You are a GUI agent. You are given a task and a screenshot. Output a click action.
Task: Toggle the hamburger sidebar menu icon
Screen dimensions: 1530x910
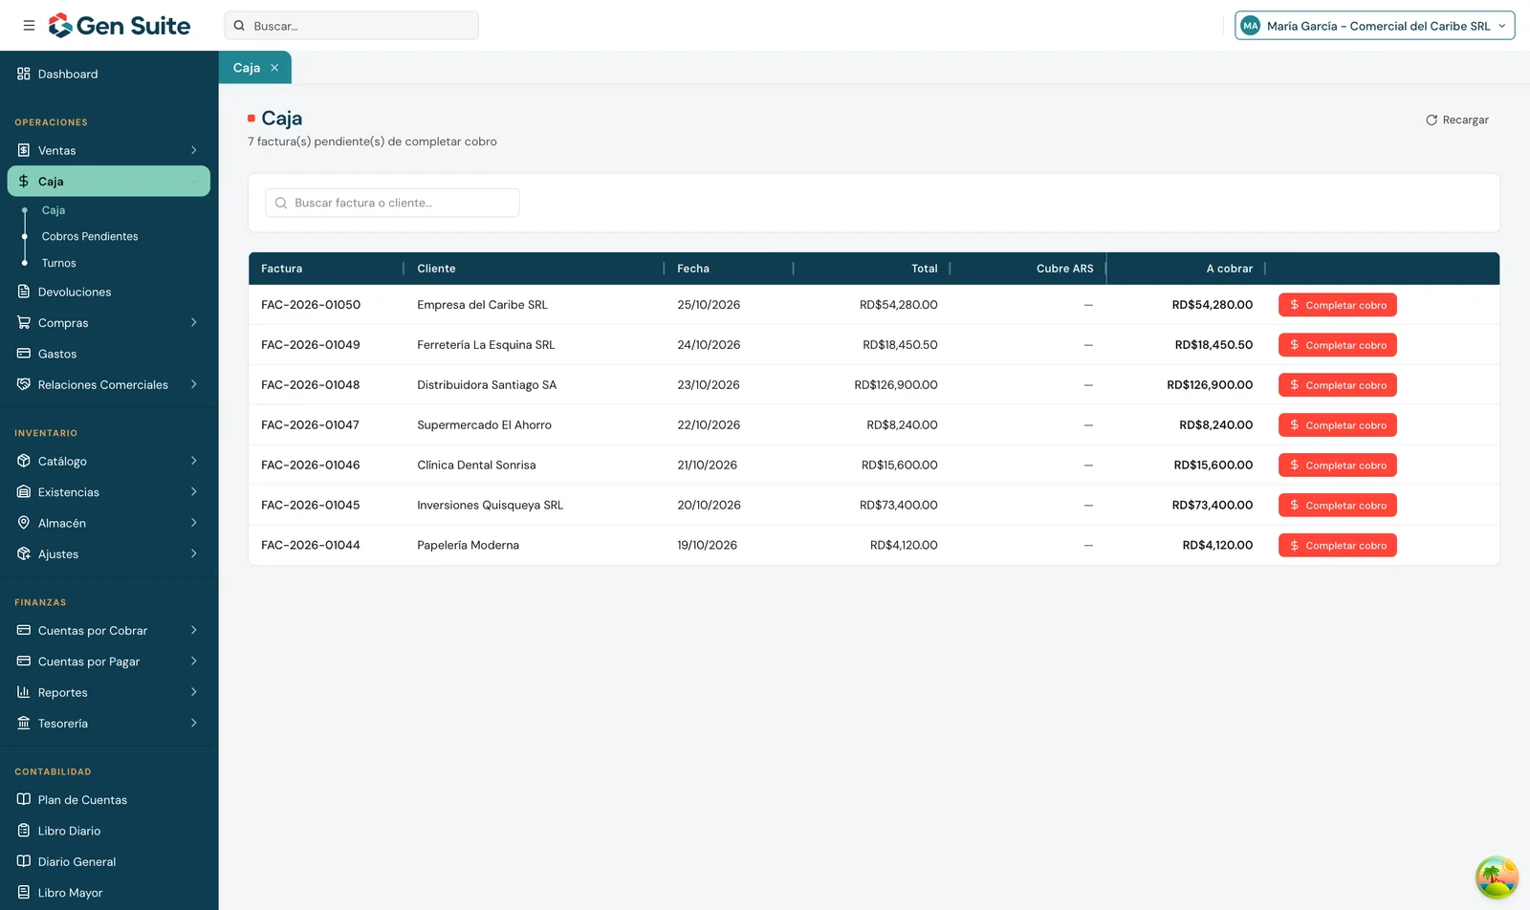[x=29, y=26]
